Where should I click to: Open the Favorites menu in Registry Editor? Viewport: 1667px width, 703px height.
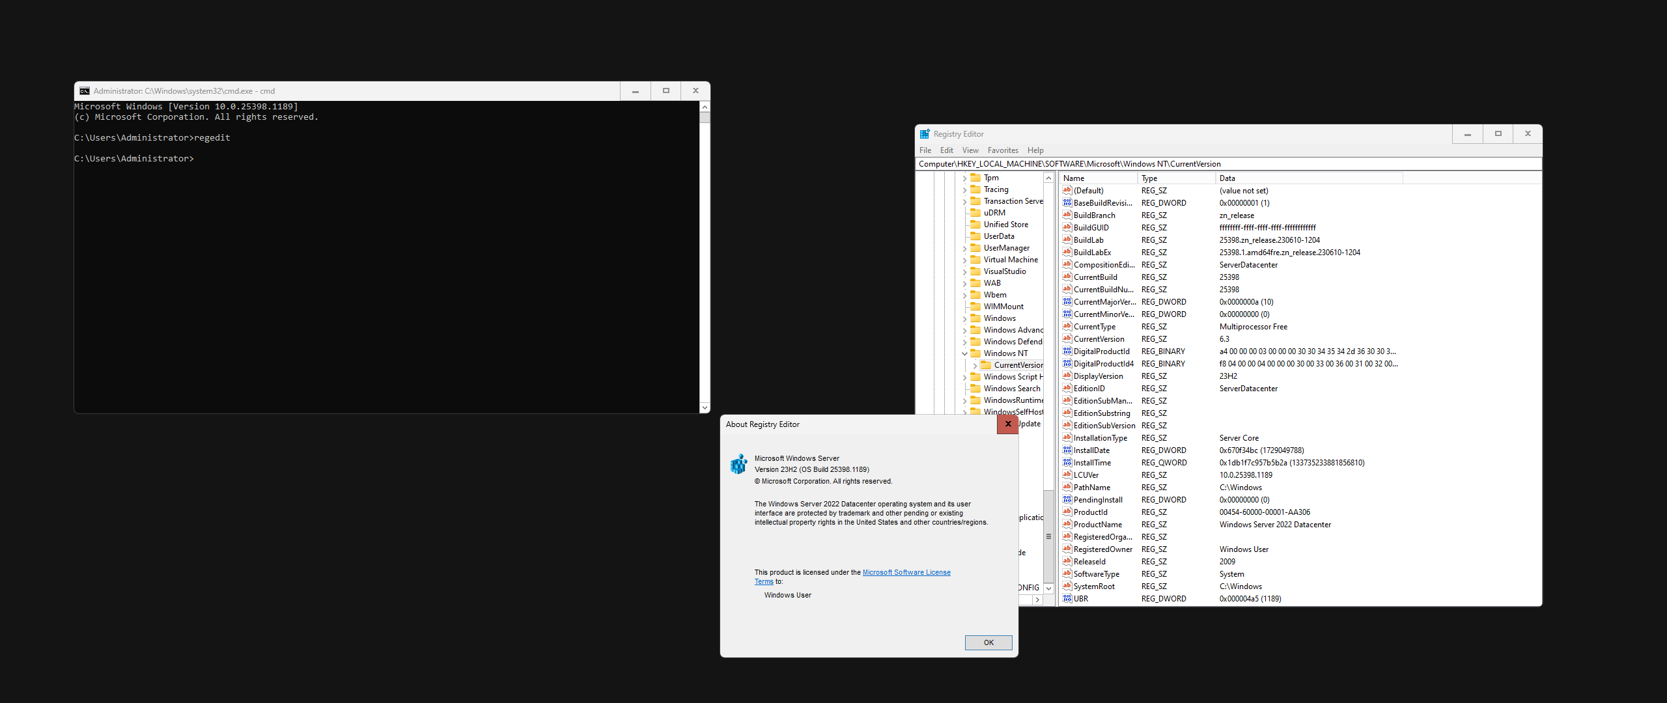(x=1002, y=150)
